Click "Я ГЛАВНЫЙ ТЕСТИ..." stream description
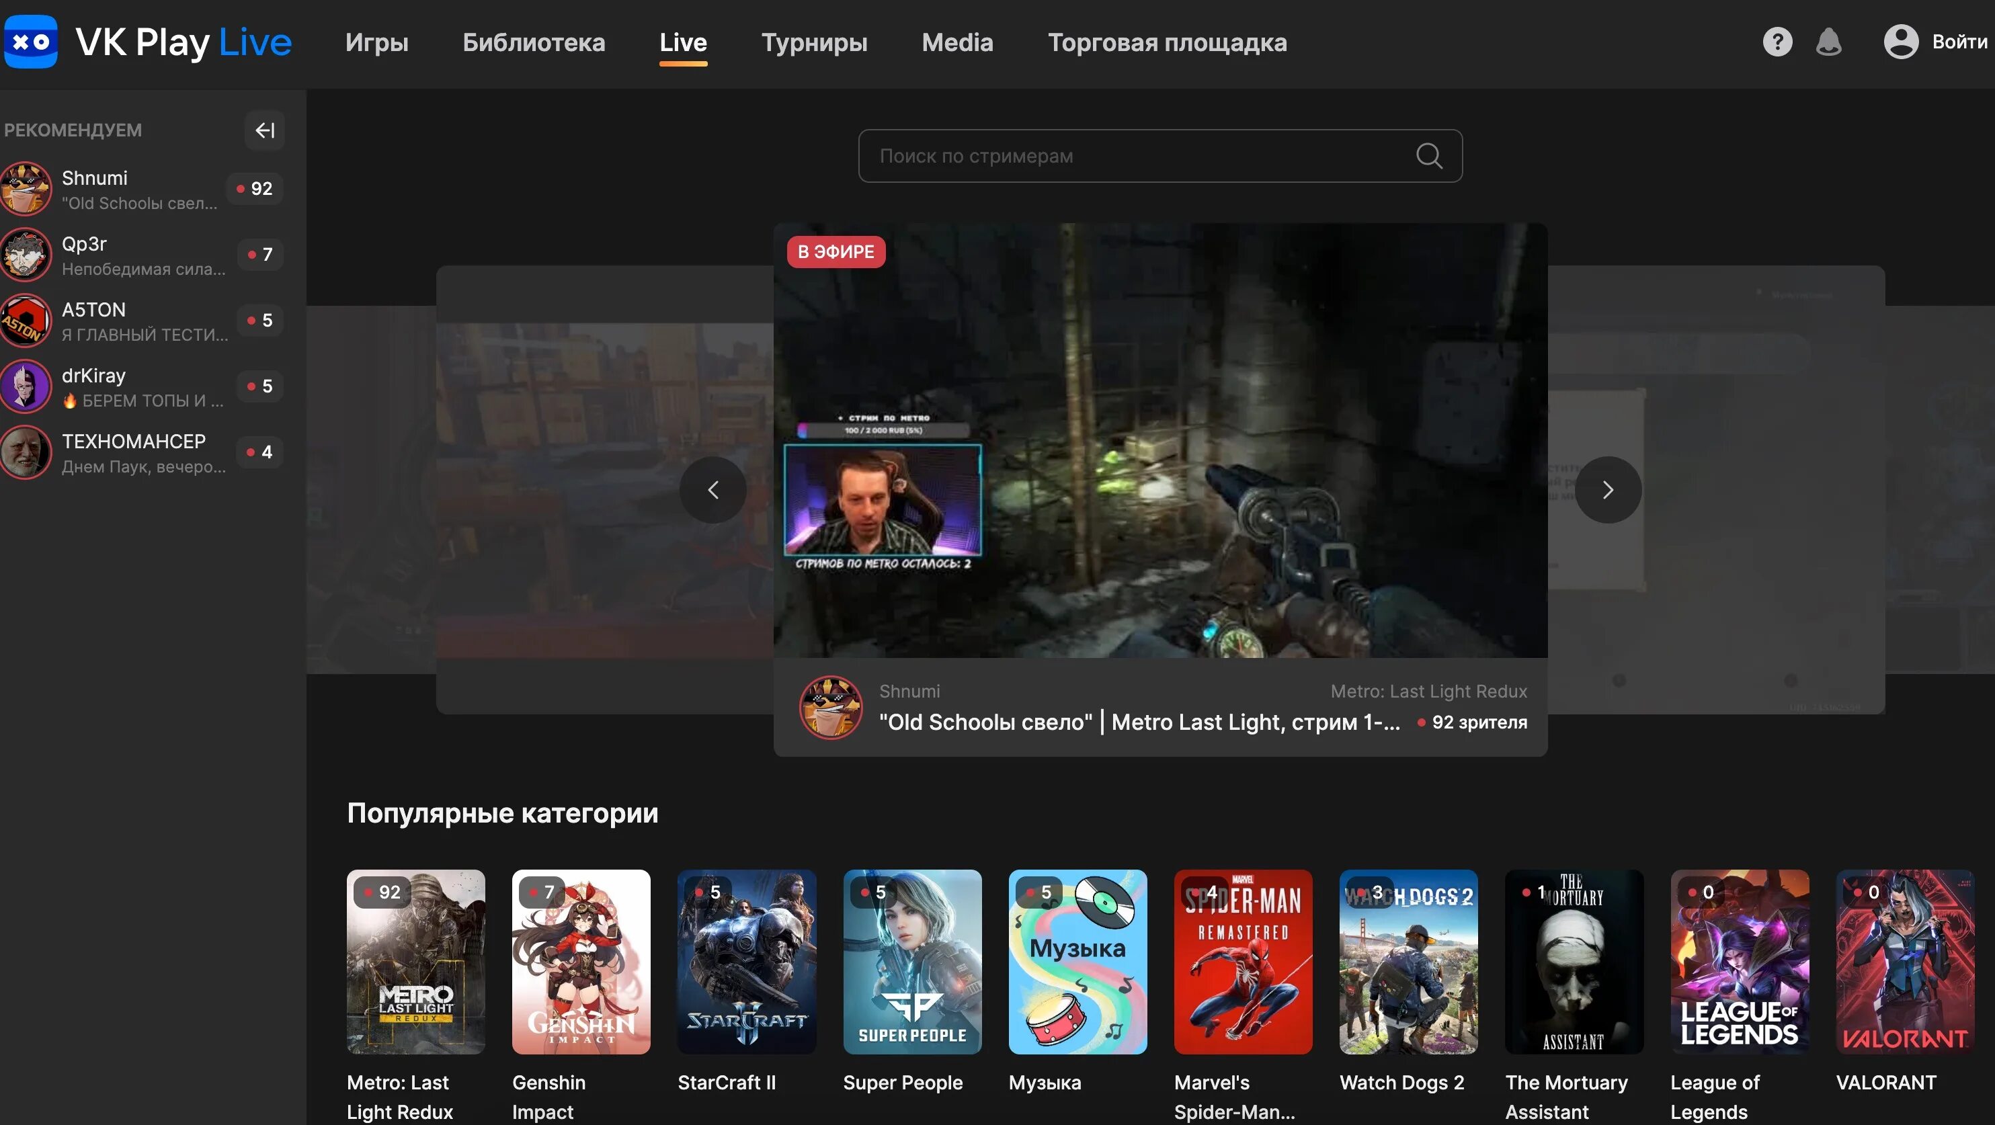Image resolution: width=1995 pixels, height=1125 pixels. pos(146,335)
